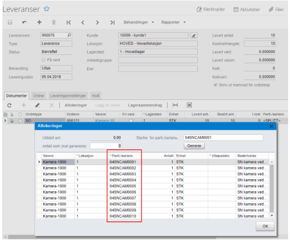Edit customer with pencil icon next to Kunde
The height and width of the screenshot is (240, 290).
point(194,35)
